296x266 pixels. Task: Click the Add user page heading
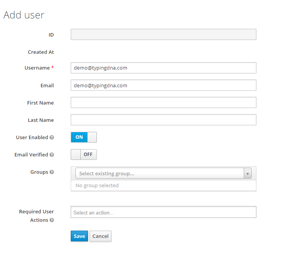click(24, 15)
